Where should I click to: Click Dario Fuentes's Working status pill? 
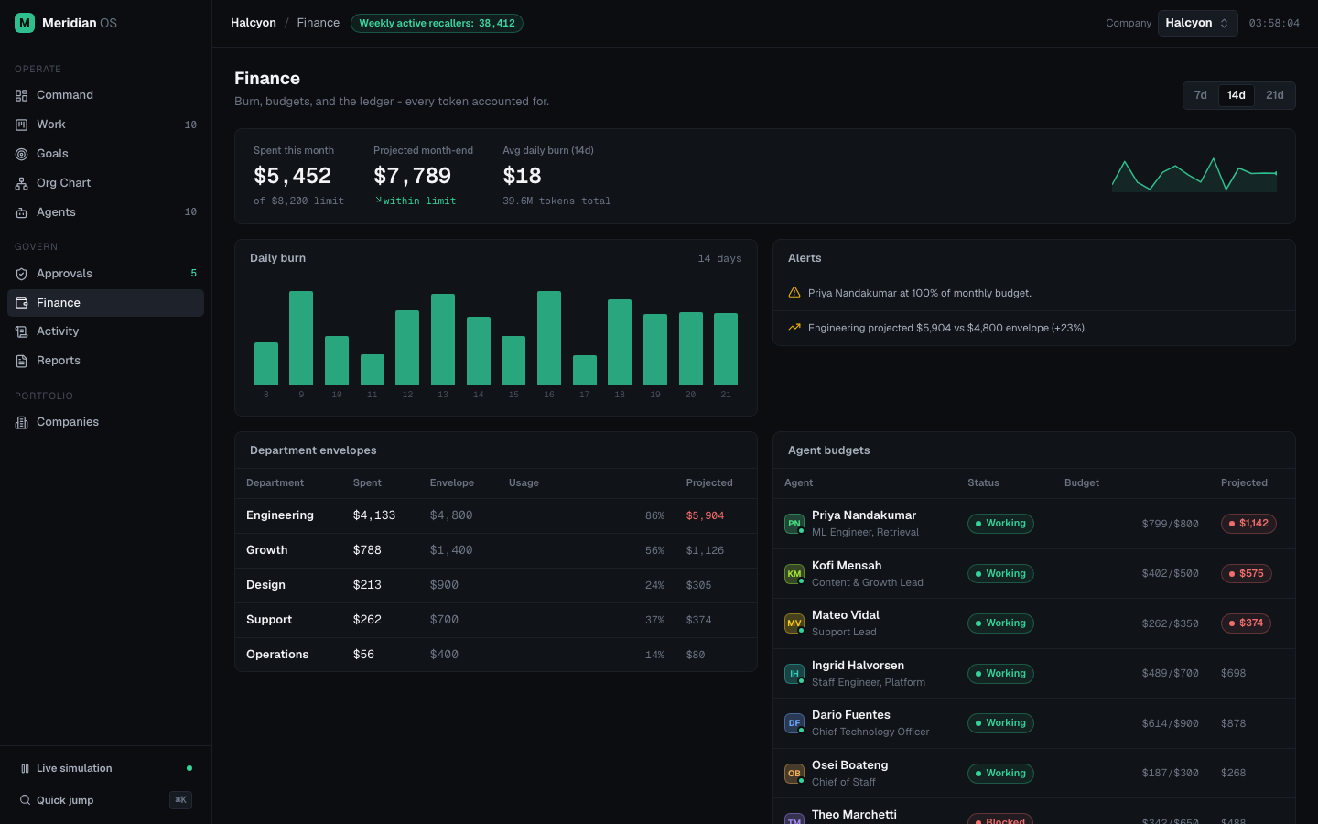click(1000, 723)
